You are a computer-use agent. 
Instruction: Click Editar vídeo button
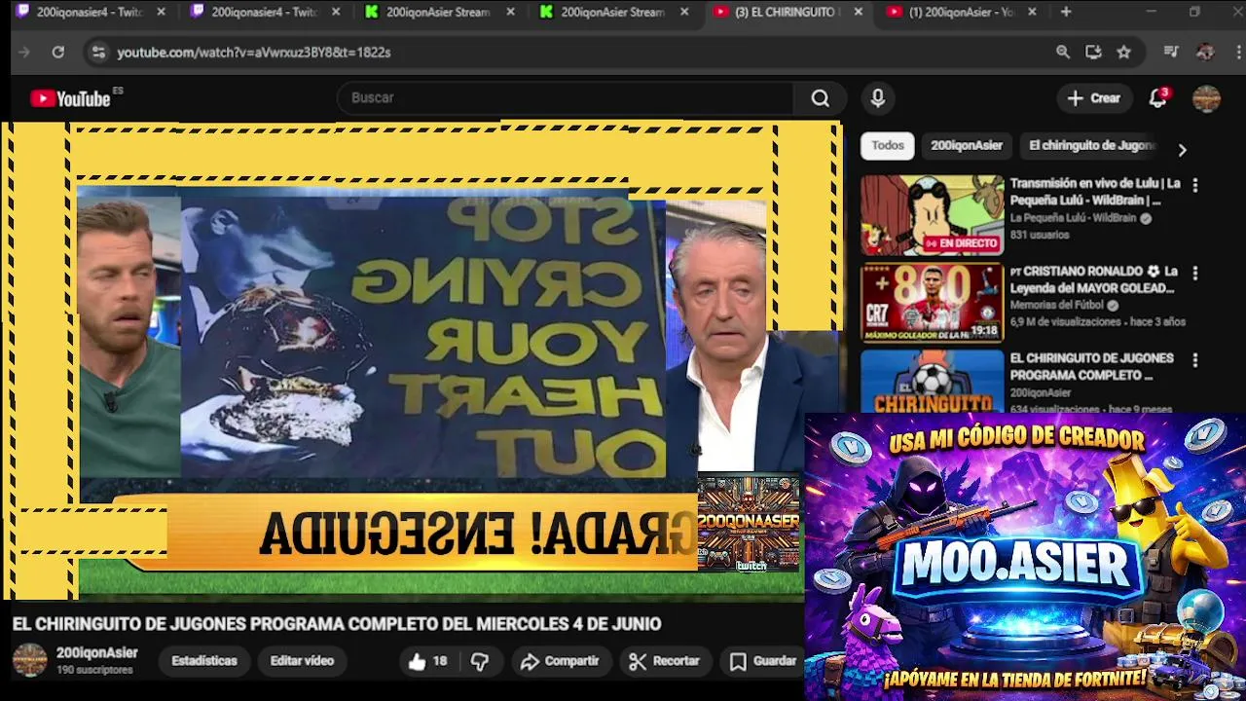302,661
